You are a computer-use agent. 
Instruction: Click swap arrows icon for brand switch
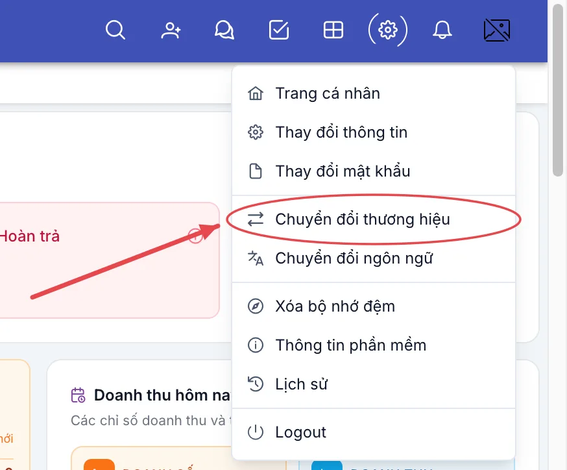pyautogui.click(x=256, y=219)
